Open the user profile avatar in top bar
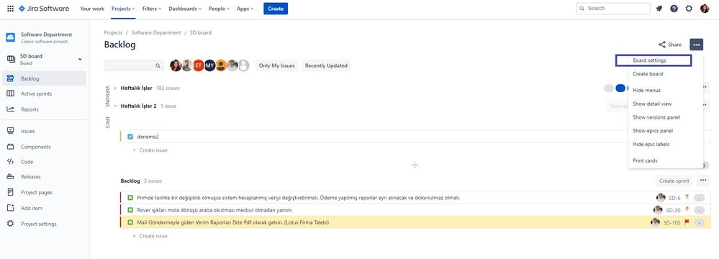Viewport: 719px width, 259px height. 705,8
